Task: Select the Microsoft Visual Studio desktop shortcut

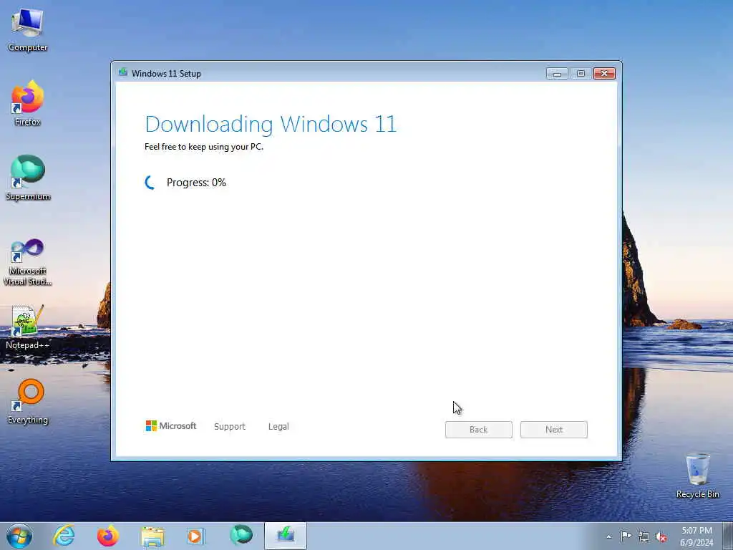Action: click(28, 262)
